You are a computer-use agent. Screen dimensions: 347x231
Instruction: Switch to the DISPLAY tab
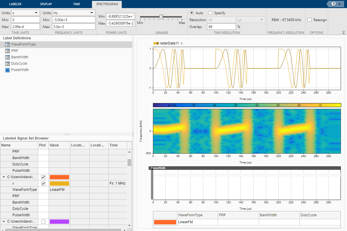pyautogui.click(x=46, y=4)
